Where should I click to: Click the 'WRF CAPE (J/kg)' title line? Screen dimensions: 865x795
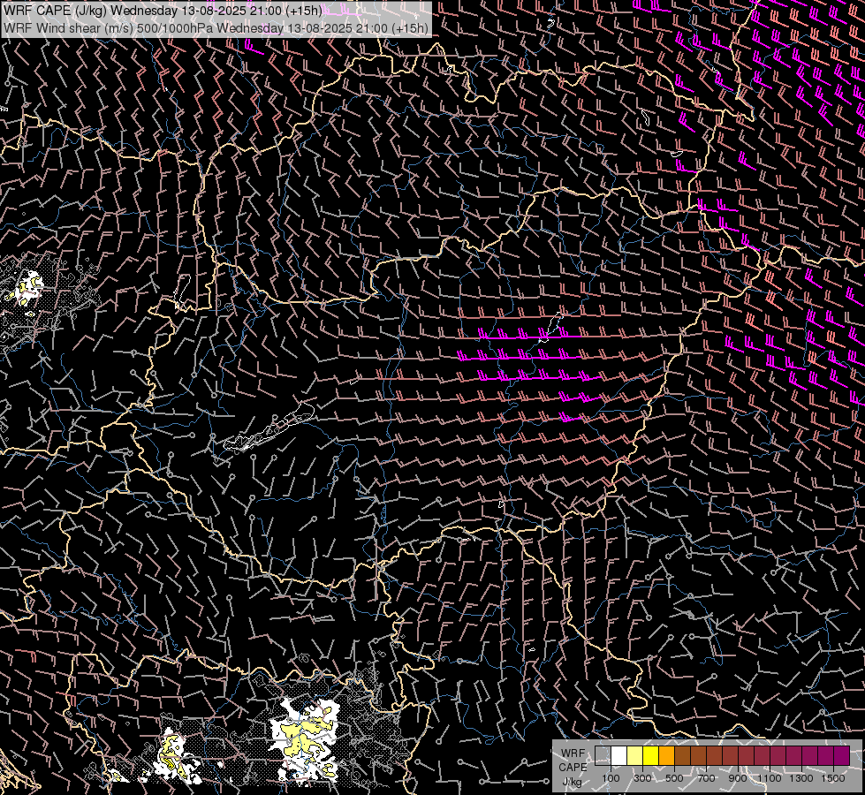[x=163, y=11]
